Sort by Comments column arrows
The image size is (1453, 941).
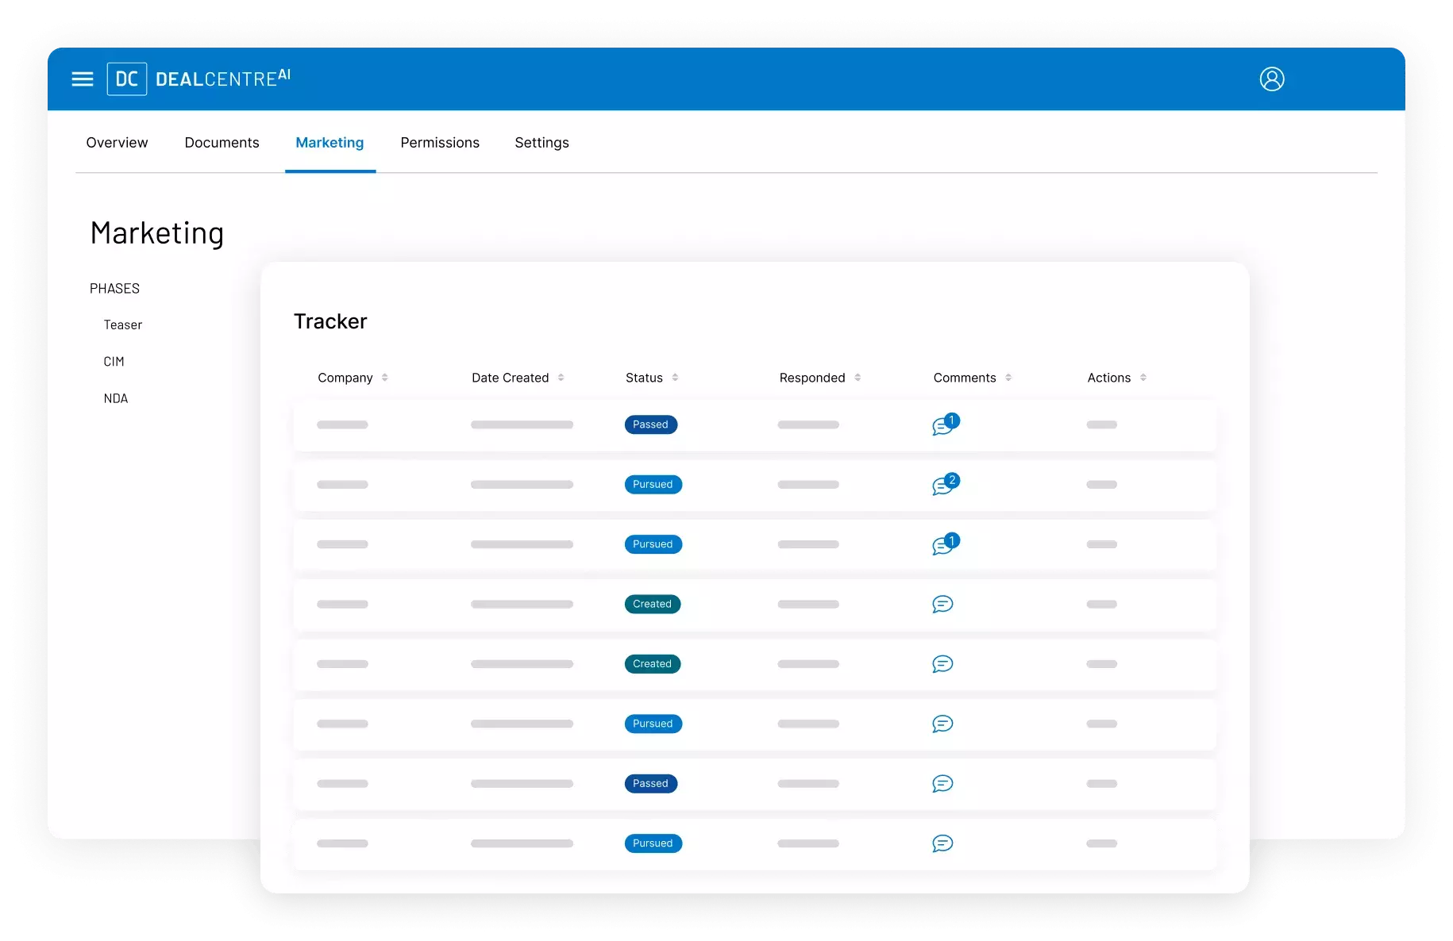pos(1008,378)
